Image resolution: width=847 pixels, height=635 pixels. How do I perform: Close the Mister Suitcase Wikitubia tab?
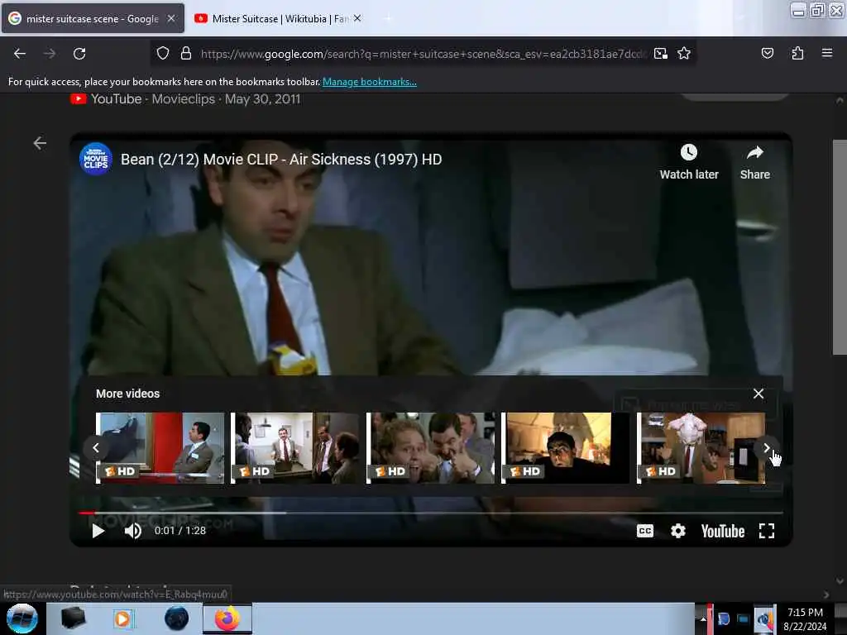tap(357, 18)
